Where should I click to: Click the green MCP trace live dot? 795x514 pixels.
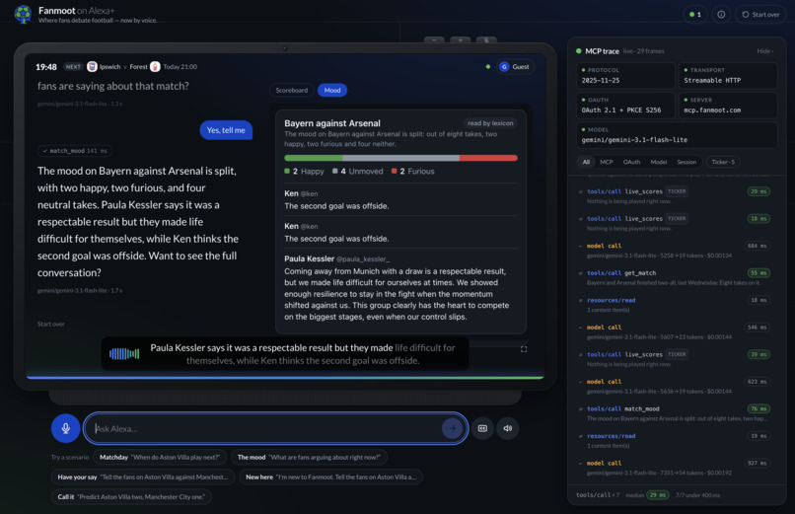[x=579, y=51]
